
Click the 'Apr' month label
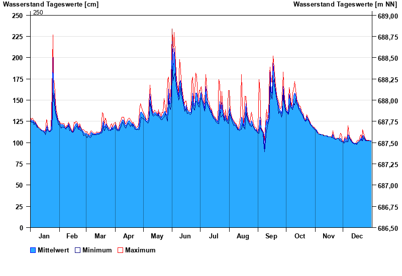129,236
